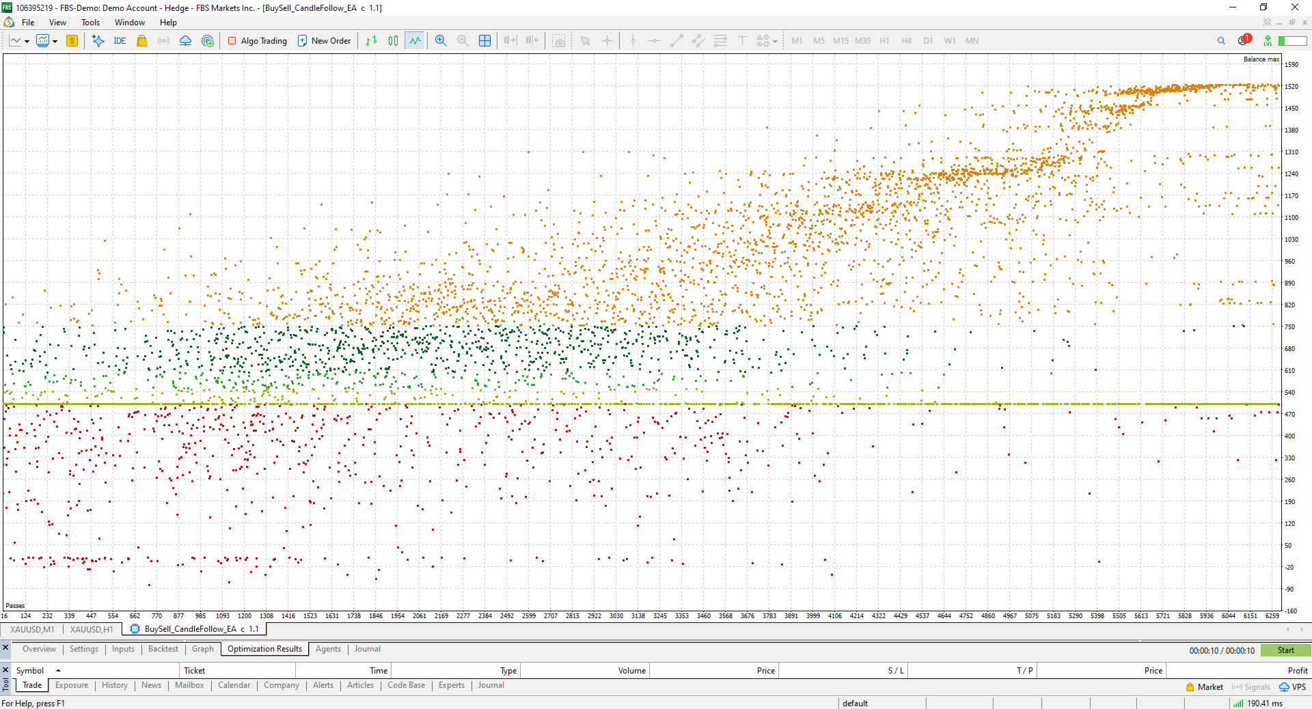
Task: Click the New Order button
Action: [325, 41]
